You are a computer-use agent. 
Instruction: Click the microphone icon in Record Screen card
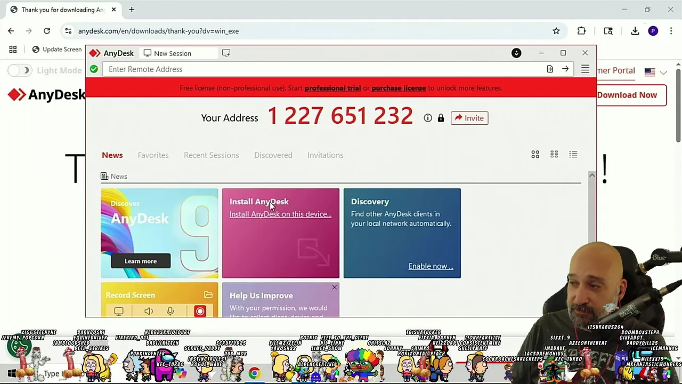coord(170,311)
